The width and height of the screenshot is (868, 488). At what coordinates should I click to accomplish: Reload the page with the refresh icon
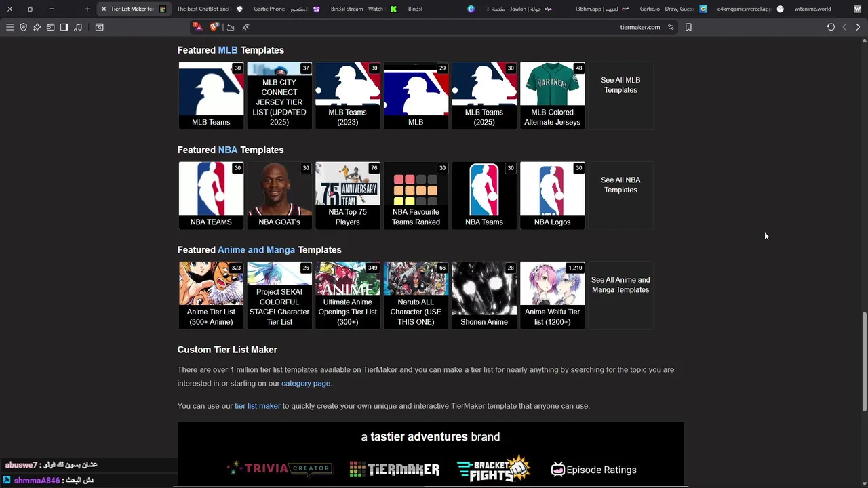tap(831, 27)
